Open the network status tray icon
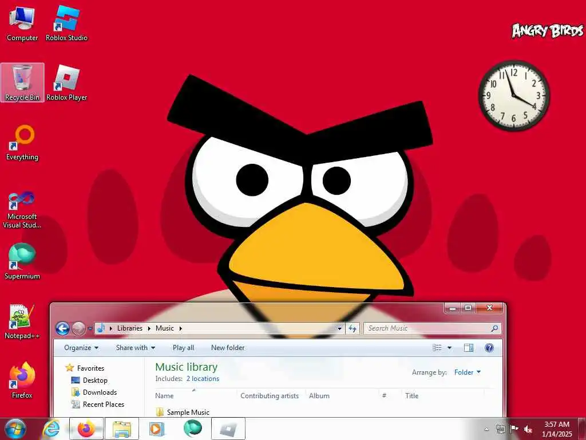The width and height of the screenshot is (586, 440). click(x=500, y=429)
